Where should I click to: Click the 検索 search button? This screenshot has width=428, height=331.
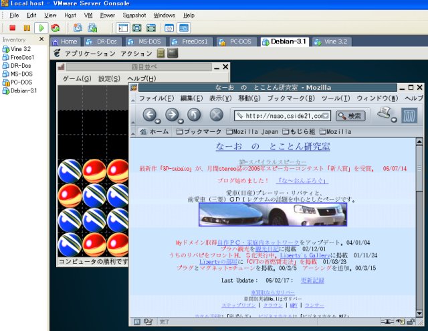pyautogui.click(x=350, y=116)
